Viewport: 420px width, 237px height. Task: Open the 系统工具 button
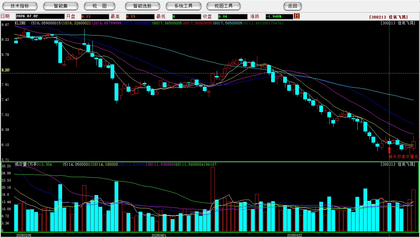[183, 6]
